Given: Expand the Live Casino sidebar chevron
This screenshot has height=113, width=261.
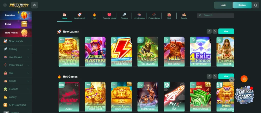Looking at the screenshot, I should click(28, 57).
